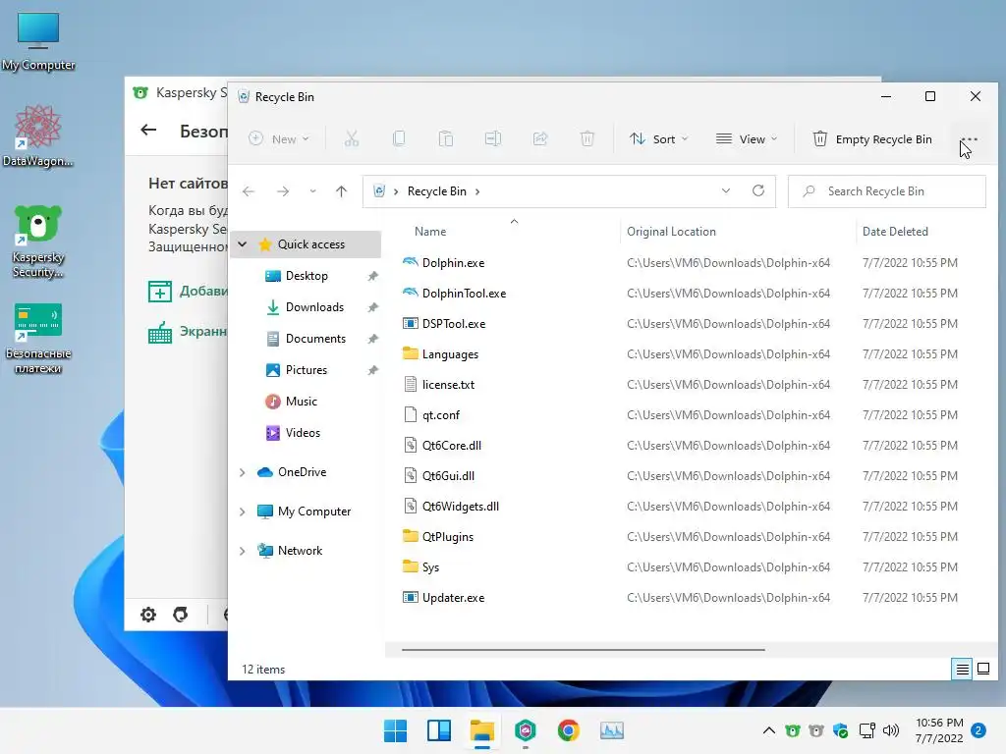This screenshot has width=1006, height=754.
Task: Show hidden system tray icons
Action: pos(768,730)
